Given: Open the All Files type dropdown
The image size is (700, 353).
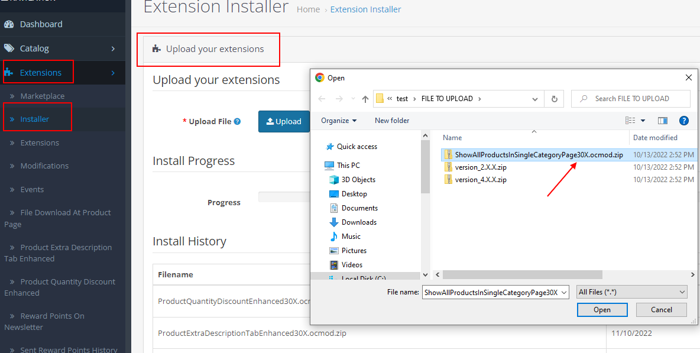Looking at the screenshot, I should [631, 292].
